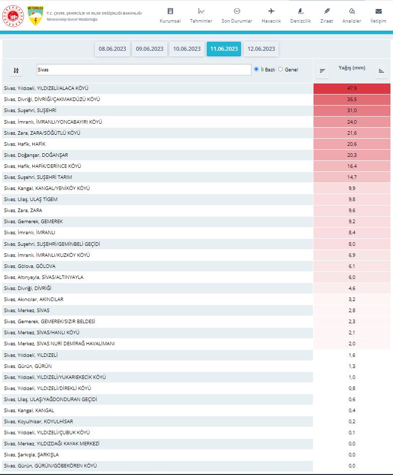
Task: Click the Analizler icon
Action: click(x=352, y=11)
